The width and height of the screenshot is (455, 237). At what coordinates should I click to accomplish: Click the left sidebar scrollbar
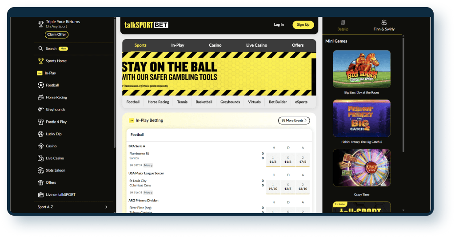point(115,84)
